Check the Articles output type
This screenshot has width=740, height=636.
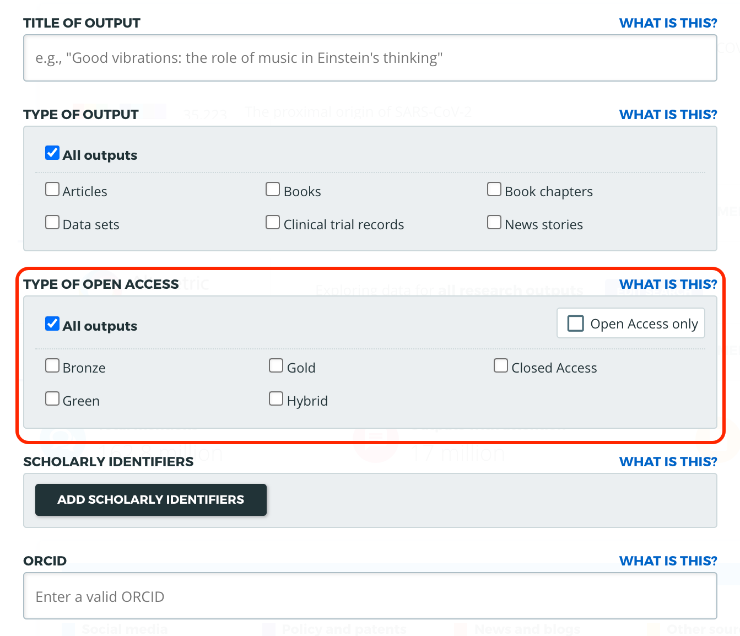(52, 190)
